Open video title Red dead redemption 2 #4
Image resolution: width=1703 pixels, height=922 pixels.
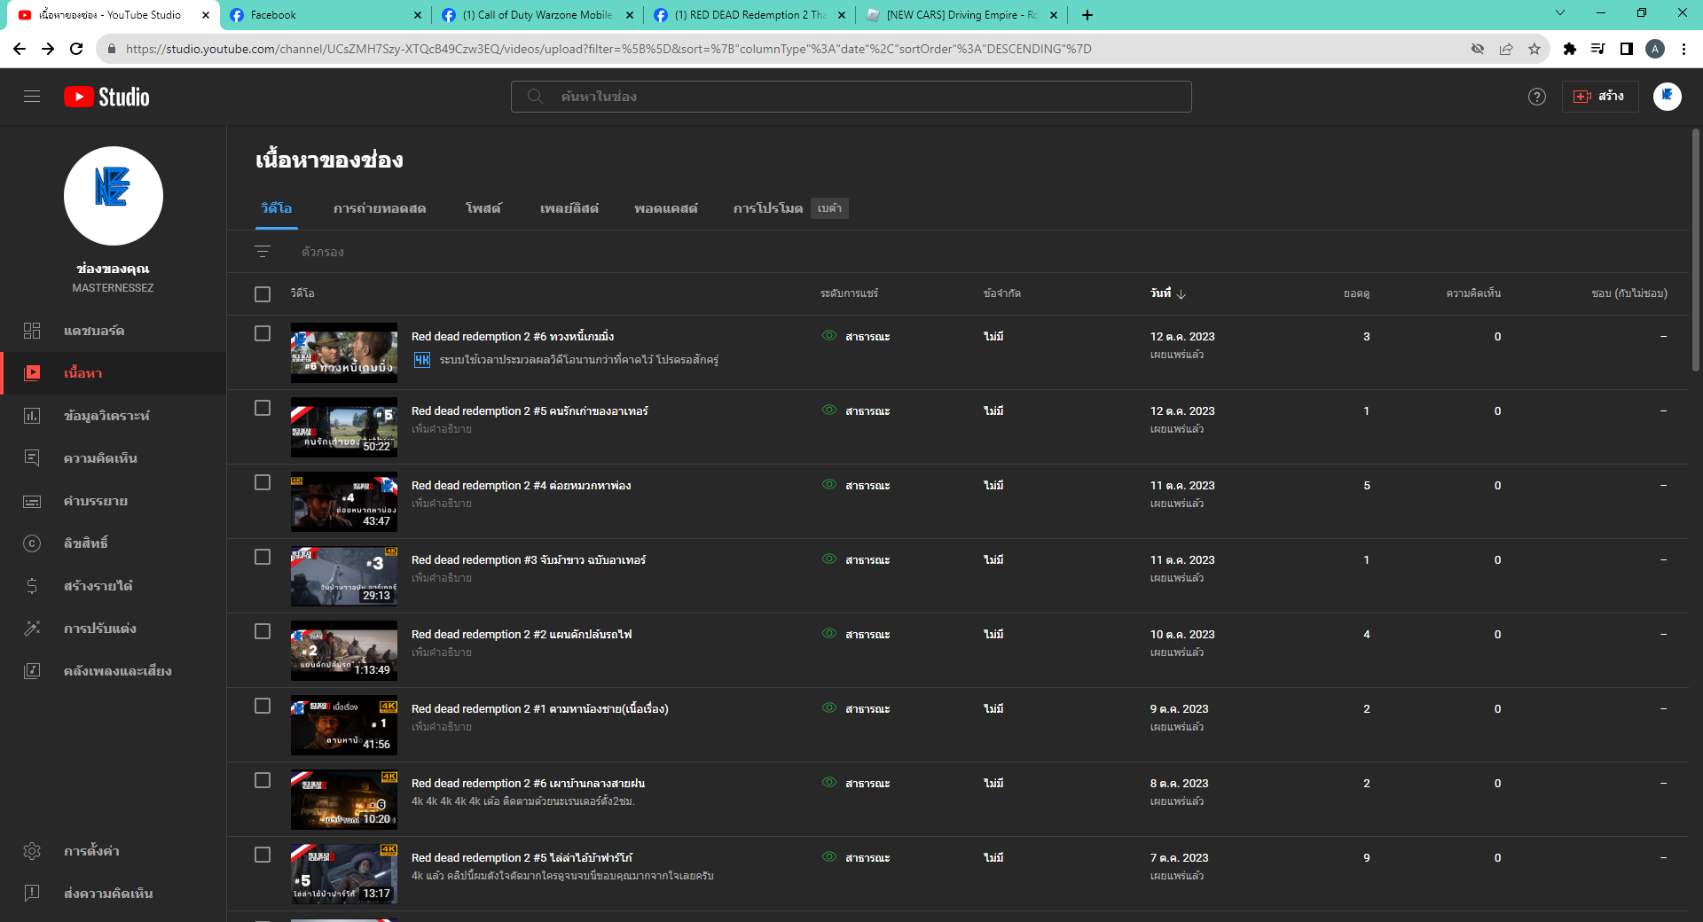[x=522, y=486]
